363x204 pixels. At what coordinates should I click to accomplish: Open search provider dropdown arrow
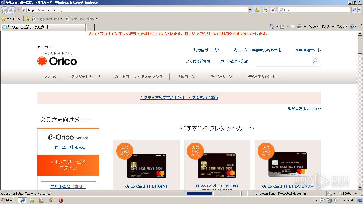coord(359,10)
